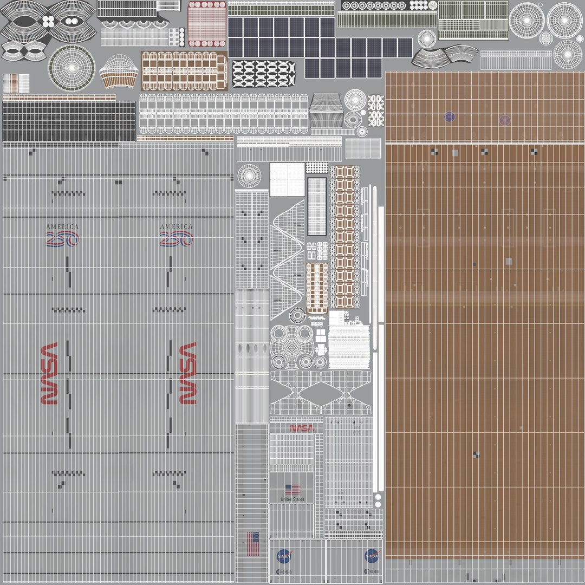The width and height of the screenshot is (585, 585).
Task: Select the red-bordered grid panel at the top
Action: tap(207, 24)
